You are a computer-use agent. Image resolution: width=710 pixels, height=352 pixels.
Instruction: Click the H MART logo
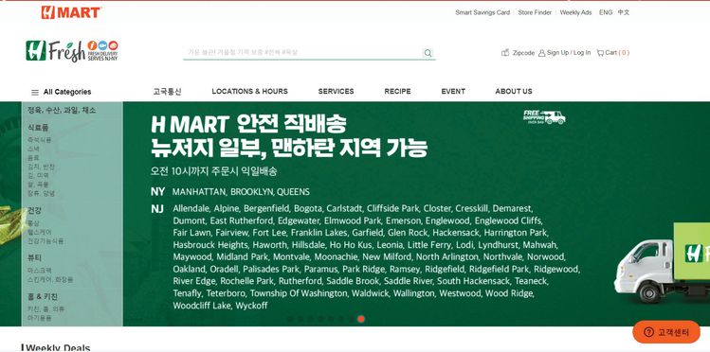pyautogui.click(x=71, y=12)
